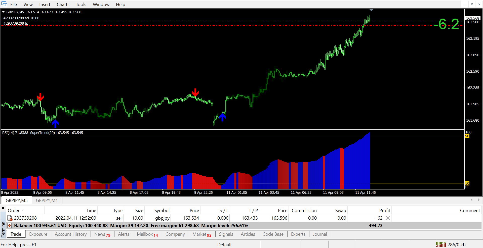483x248 pixels.
Task: Sort orders by the Profit column header
Action: click(x=384, y=211)
